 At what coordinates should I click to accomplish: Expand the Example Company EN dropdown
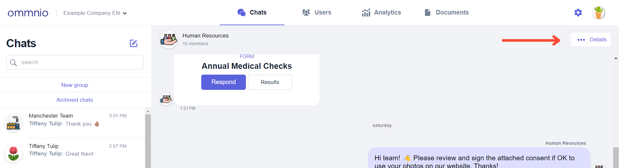point(95,13)
